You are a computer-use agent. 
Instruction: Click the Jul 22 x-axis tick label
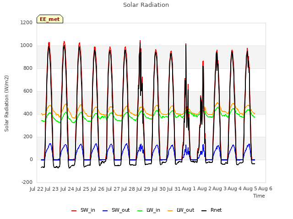coord(37,189)
